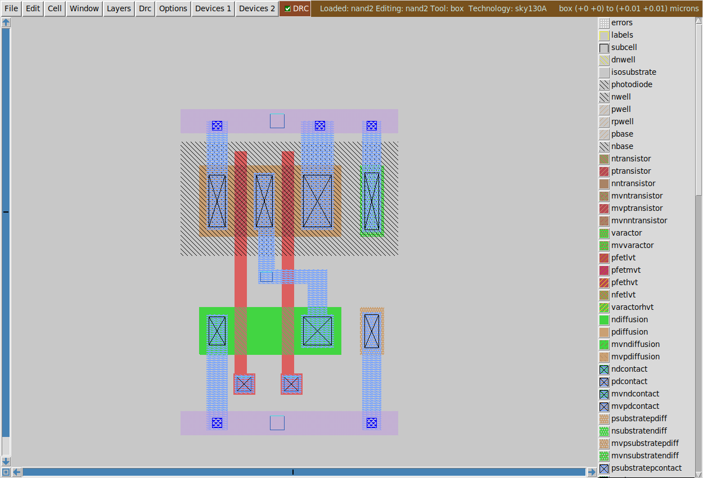
Task: Select the labels layer icon
Action: click(604, 35)
